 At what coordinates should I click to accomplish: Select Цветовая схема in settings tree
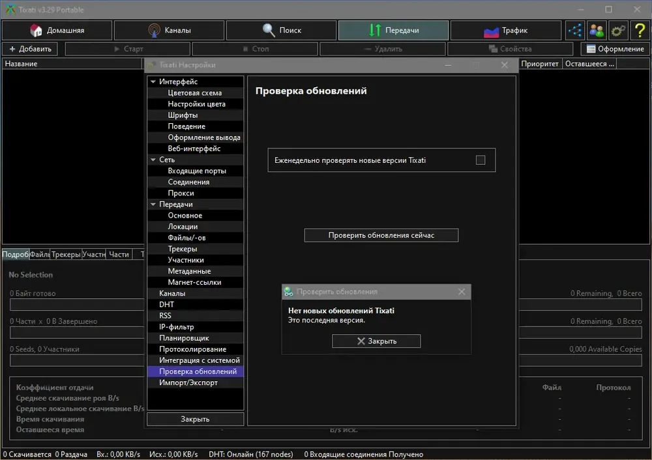(x=194, y=93)
